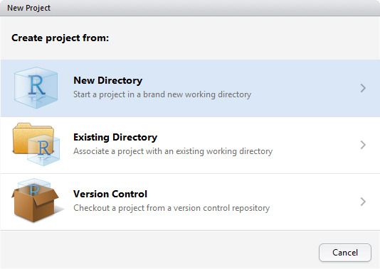Open Existing Directory via its right arrow
Viewport: 380px width, 269px height.
(x=363, y=145)
